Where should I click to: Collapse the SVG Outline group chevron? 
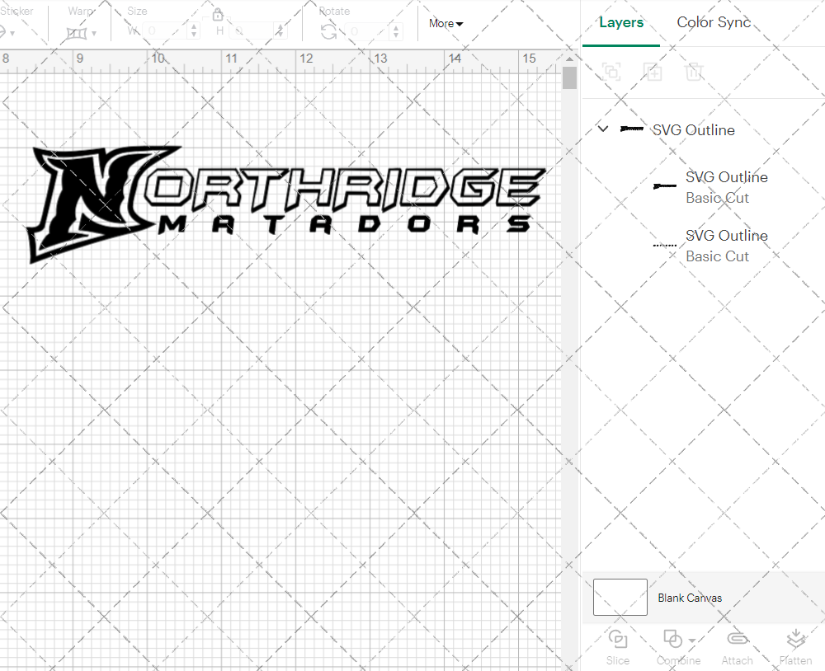point(603,129)
